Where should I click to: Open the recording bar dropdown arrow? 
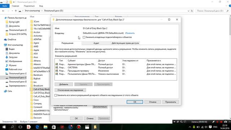174,122
